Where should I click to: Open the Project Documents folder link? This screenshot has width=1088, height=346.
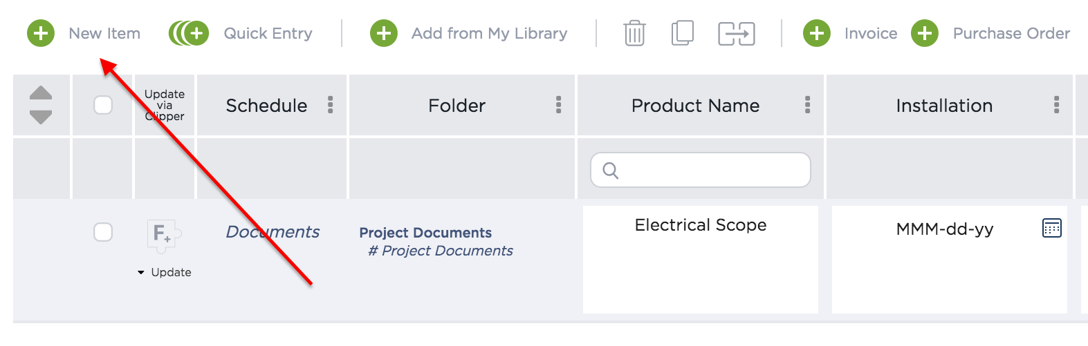tap(425, 233)
